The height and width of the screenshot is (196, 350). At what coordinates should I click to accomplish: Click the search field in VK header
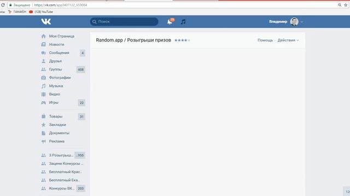(x=124, y=22)
